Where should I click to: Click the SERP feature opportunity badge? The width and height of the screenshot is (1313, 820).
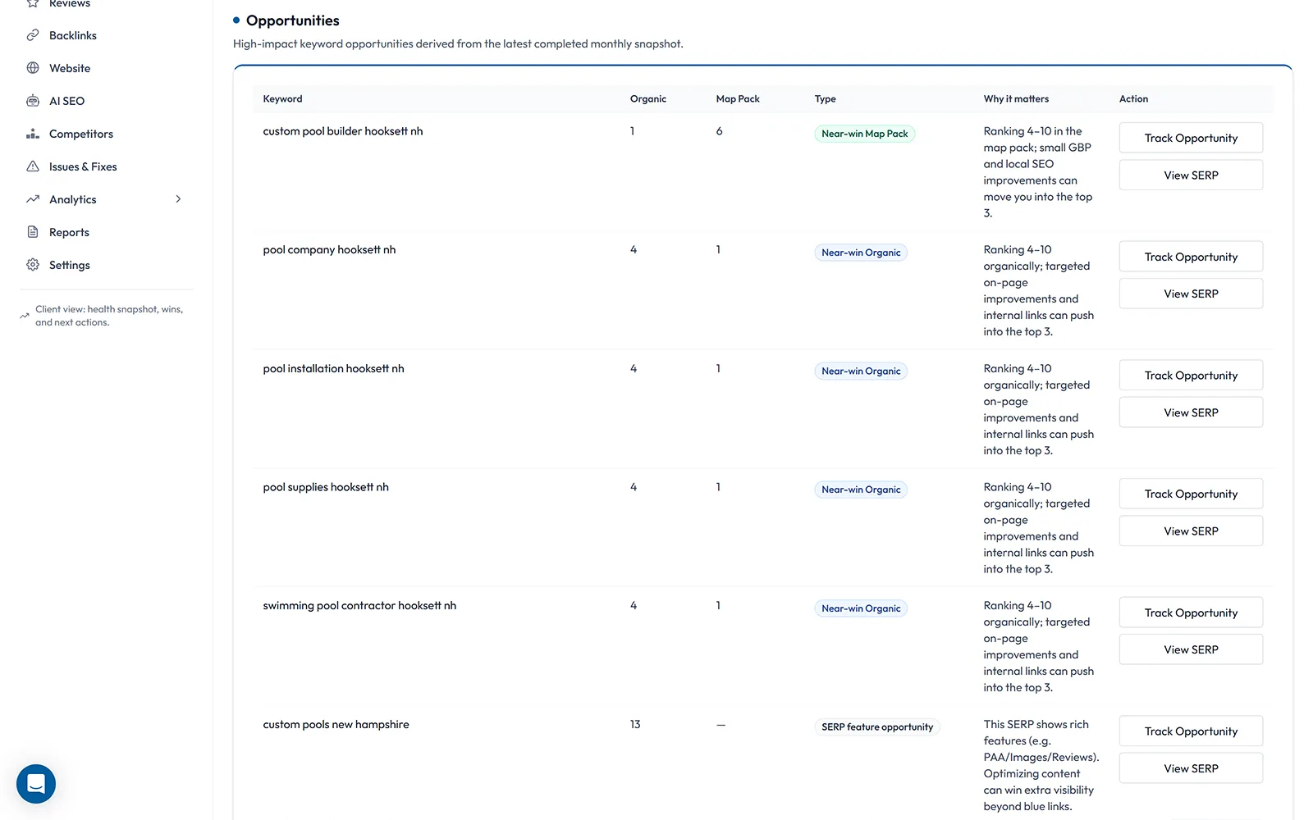coord(876,727)
